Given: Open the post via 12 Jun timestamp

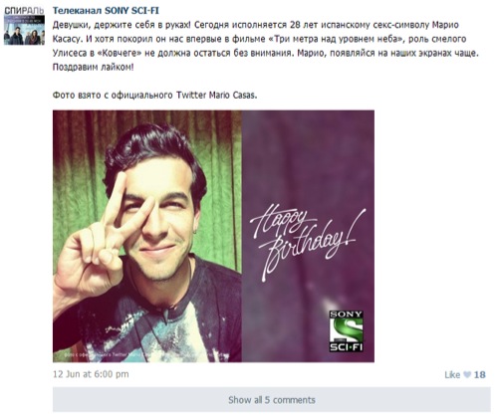Looking at the screenshot, I should point(91,374).
